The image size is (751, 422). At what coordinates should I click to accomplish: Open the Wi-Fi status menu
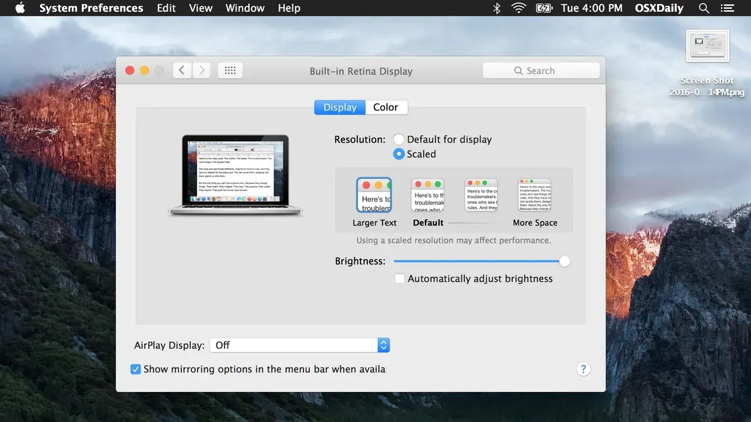click(x=518, y=8)
